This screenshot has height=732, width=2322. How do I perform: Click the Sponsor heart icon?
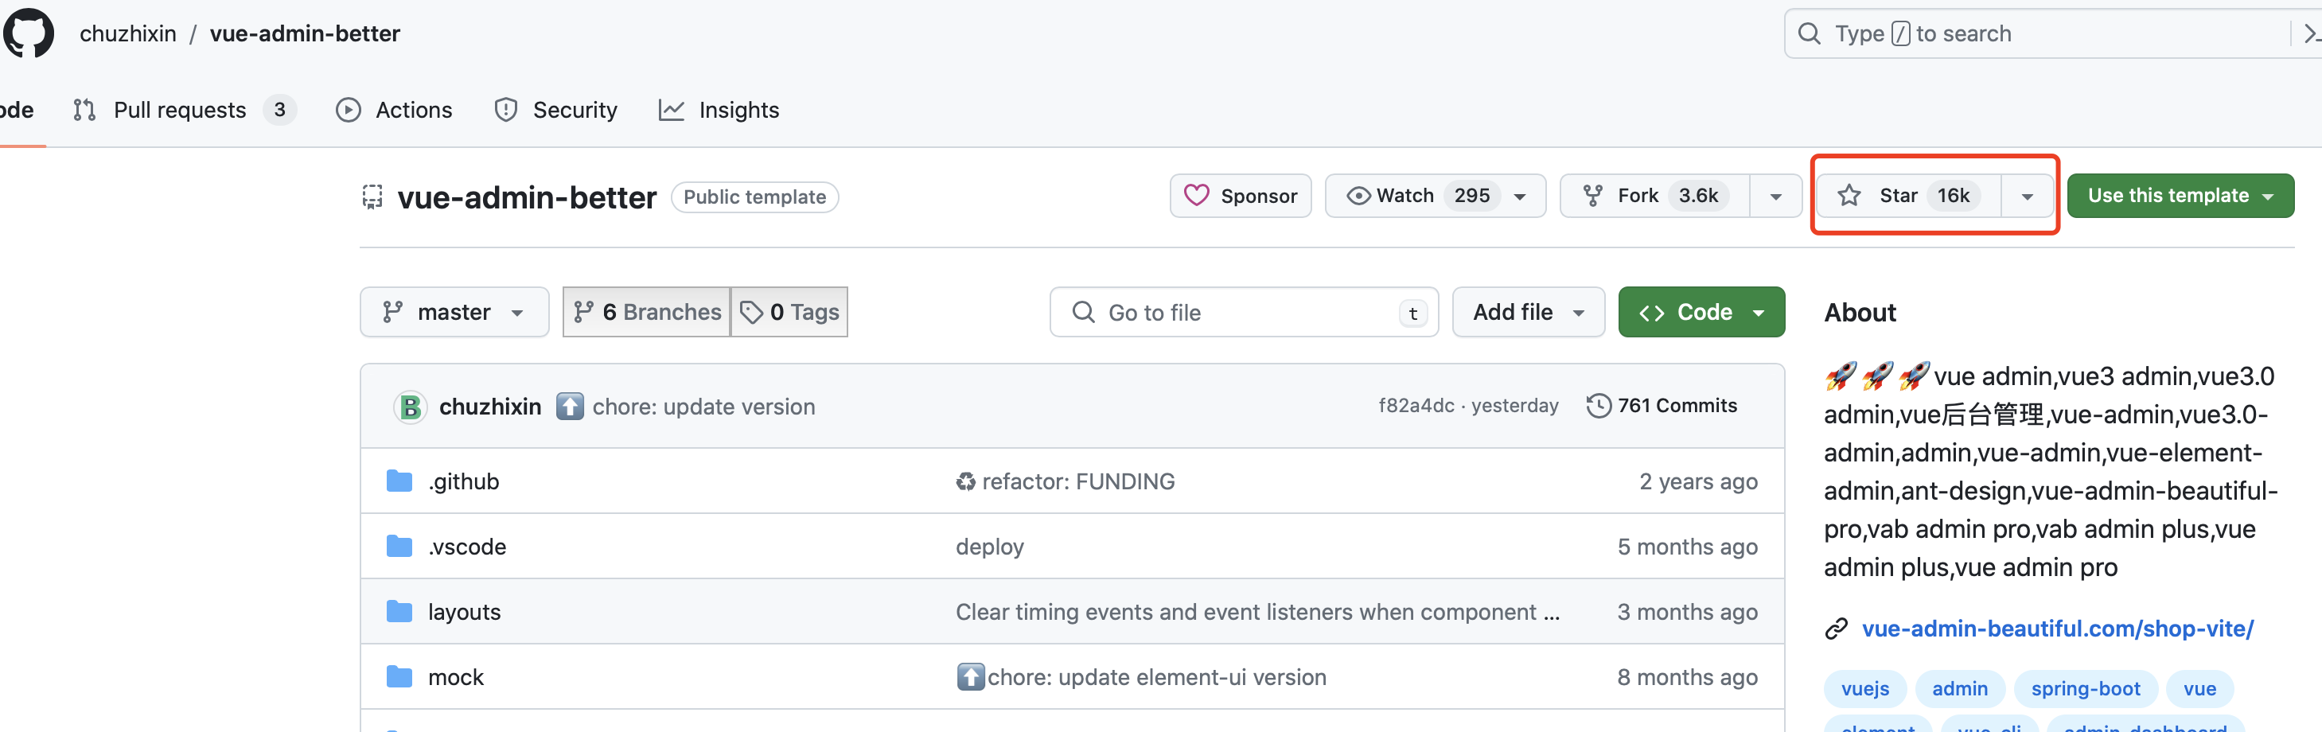[x=1196, y=196]
